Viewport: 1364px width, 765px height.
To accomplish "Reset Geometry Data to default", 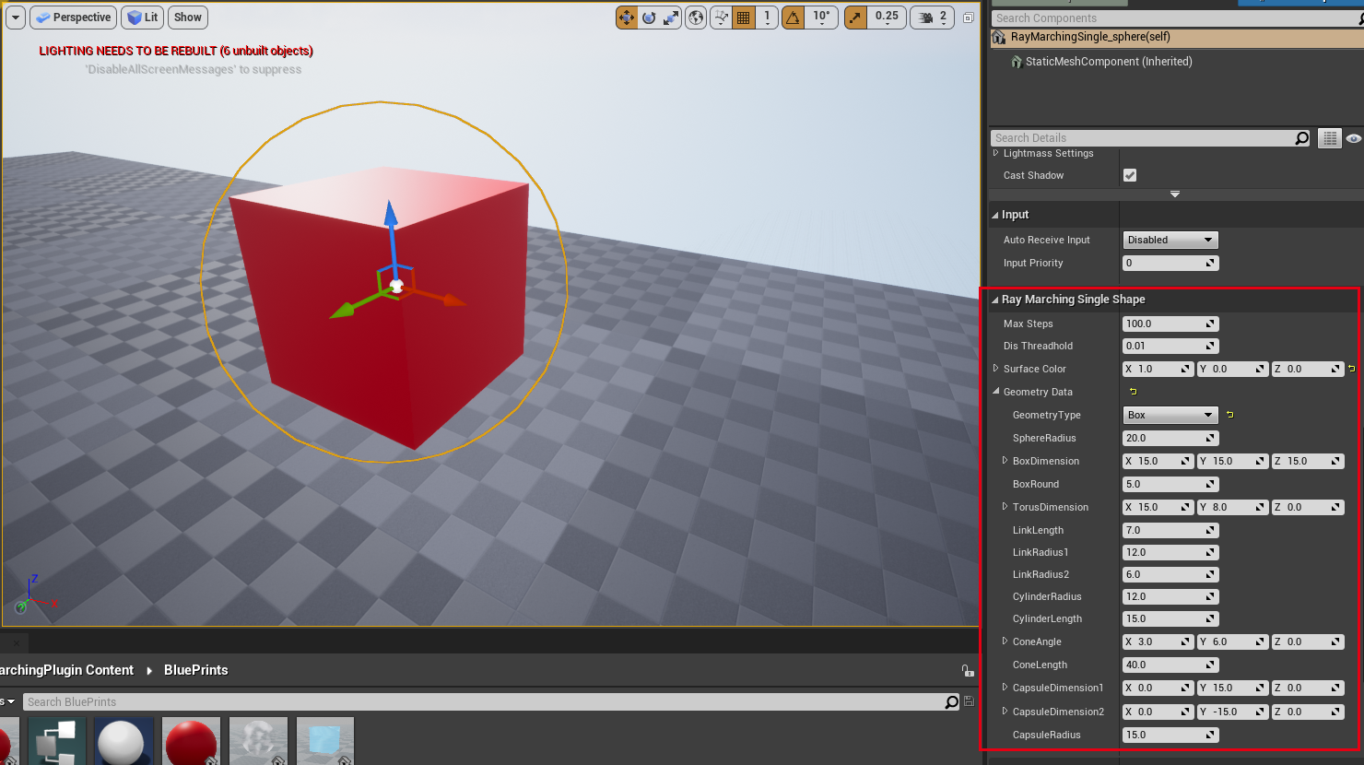I will (x=1133, y=392).
